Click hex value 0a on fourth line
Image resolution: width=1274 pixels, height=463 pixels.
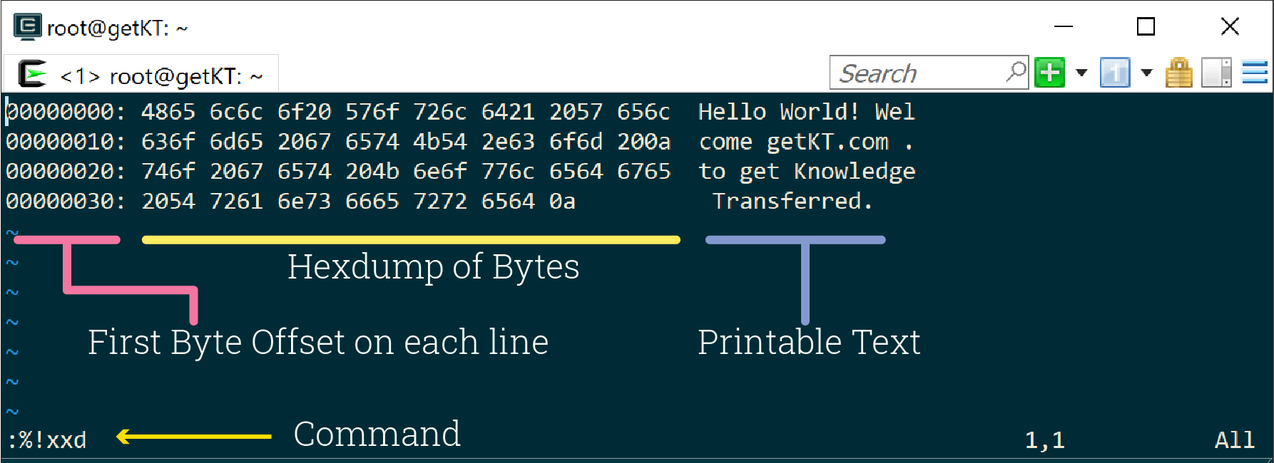tap(563, 202)
